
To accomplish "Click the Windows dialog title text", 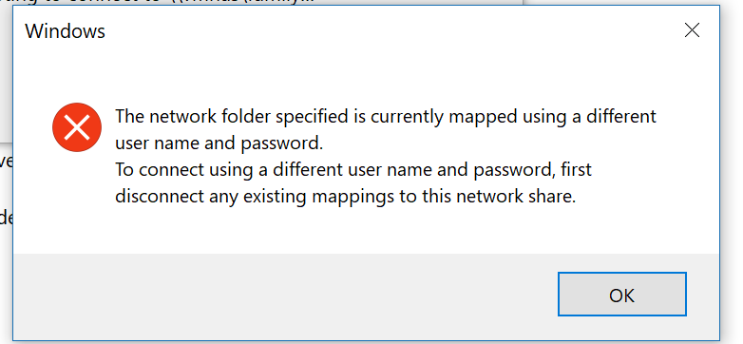I will pyautogui.click(x=65, y=31).
